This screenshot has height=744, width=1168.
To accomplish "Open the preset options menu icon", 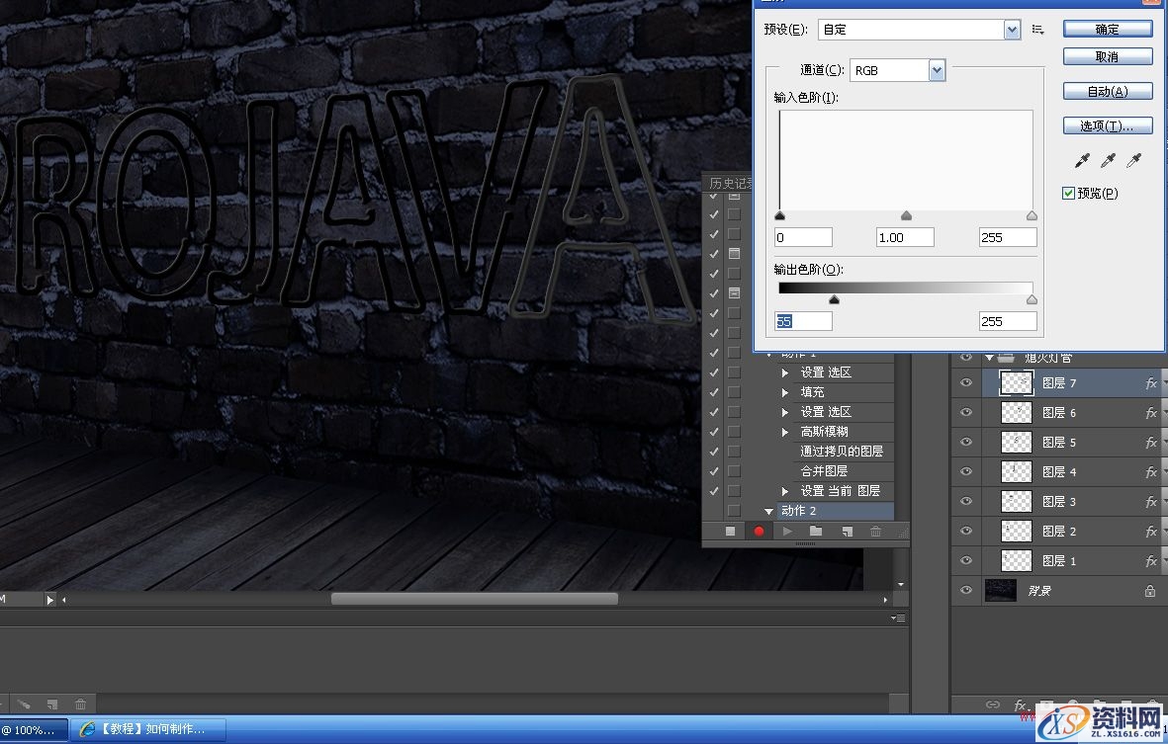I will tap(1037, 30).
